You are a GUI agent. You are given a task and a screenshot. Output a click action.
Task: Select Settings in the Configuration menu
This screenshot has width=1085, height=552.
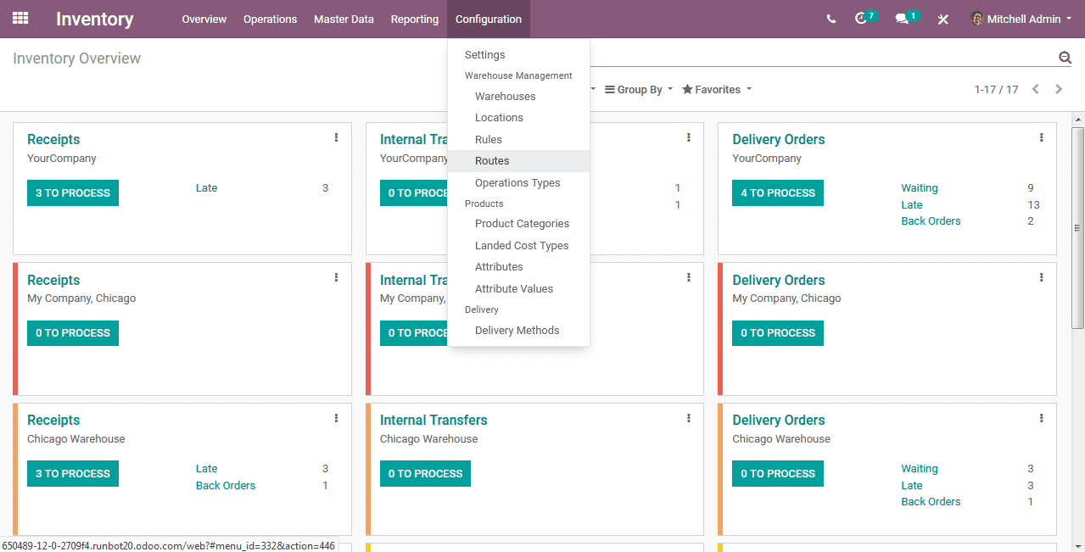[518, 54]
